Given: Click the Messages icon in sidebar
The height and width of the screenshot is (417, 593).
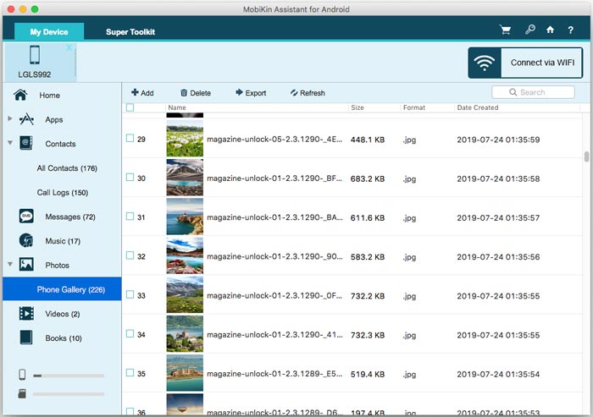Looking at the screenshot, I should point(26,217).
